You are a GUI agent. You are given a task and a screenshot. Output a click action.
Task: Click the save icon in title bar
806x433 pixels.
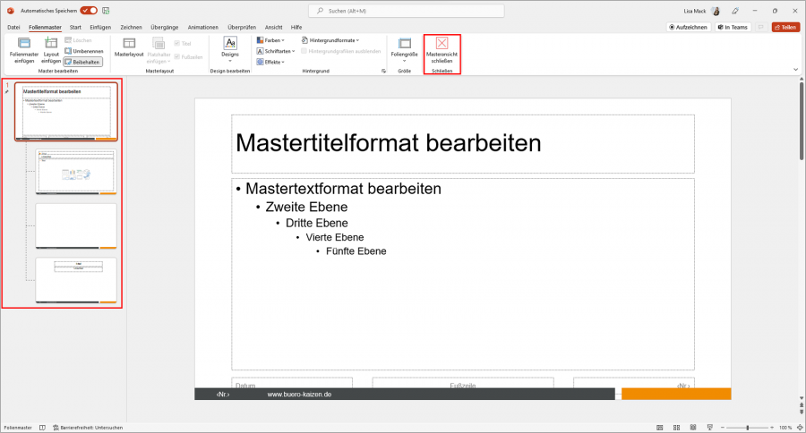pos(106,10)
